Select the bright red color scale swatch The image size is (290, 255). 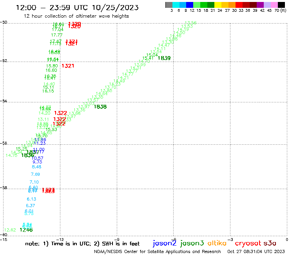(x=239, y=5)
